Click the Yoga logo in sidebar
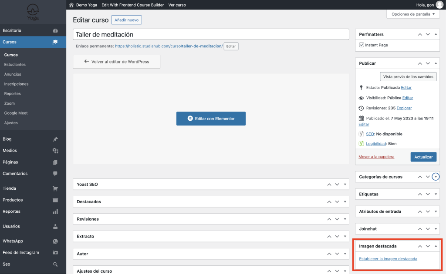 [33, 12]
